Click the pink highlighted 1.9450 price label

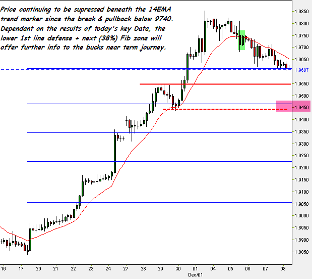pos(301,108)
